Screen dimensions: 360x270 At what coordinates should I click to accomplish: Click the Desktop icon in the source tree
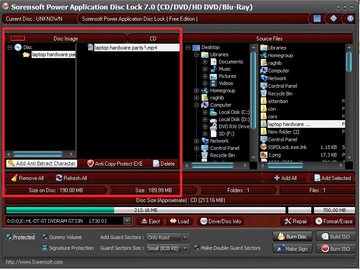coord(196,48)
